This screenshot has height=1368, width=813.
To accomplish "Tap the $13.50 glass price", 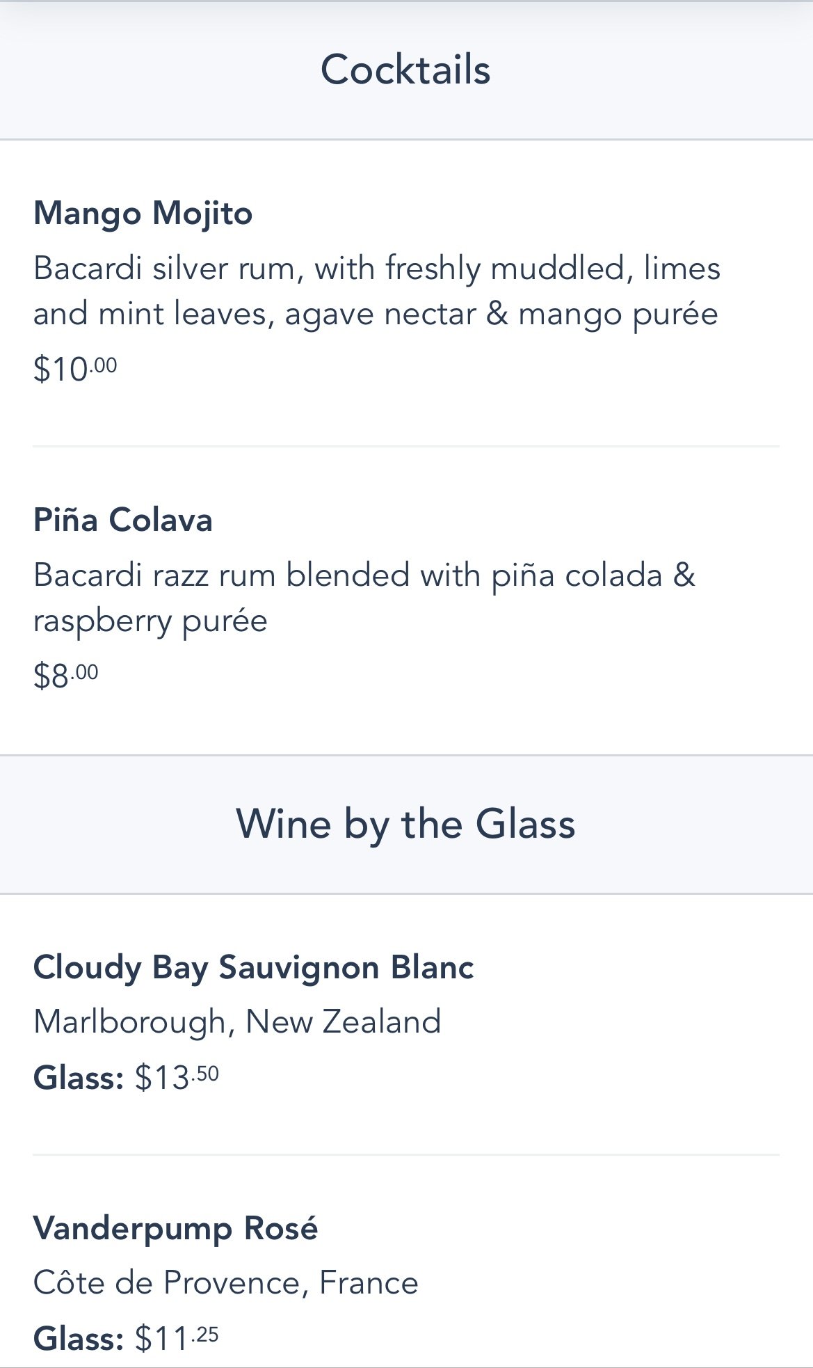I will coord(177,1077).
